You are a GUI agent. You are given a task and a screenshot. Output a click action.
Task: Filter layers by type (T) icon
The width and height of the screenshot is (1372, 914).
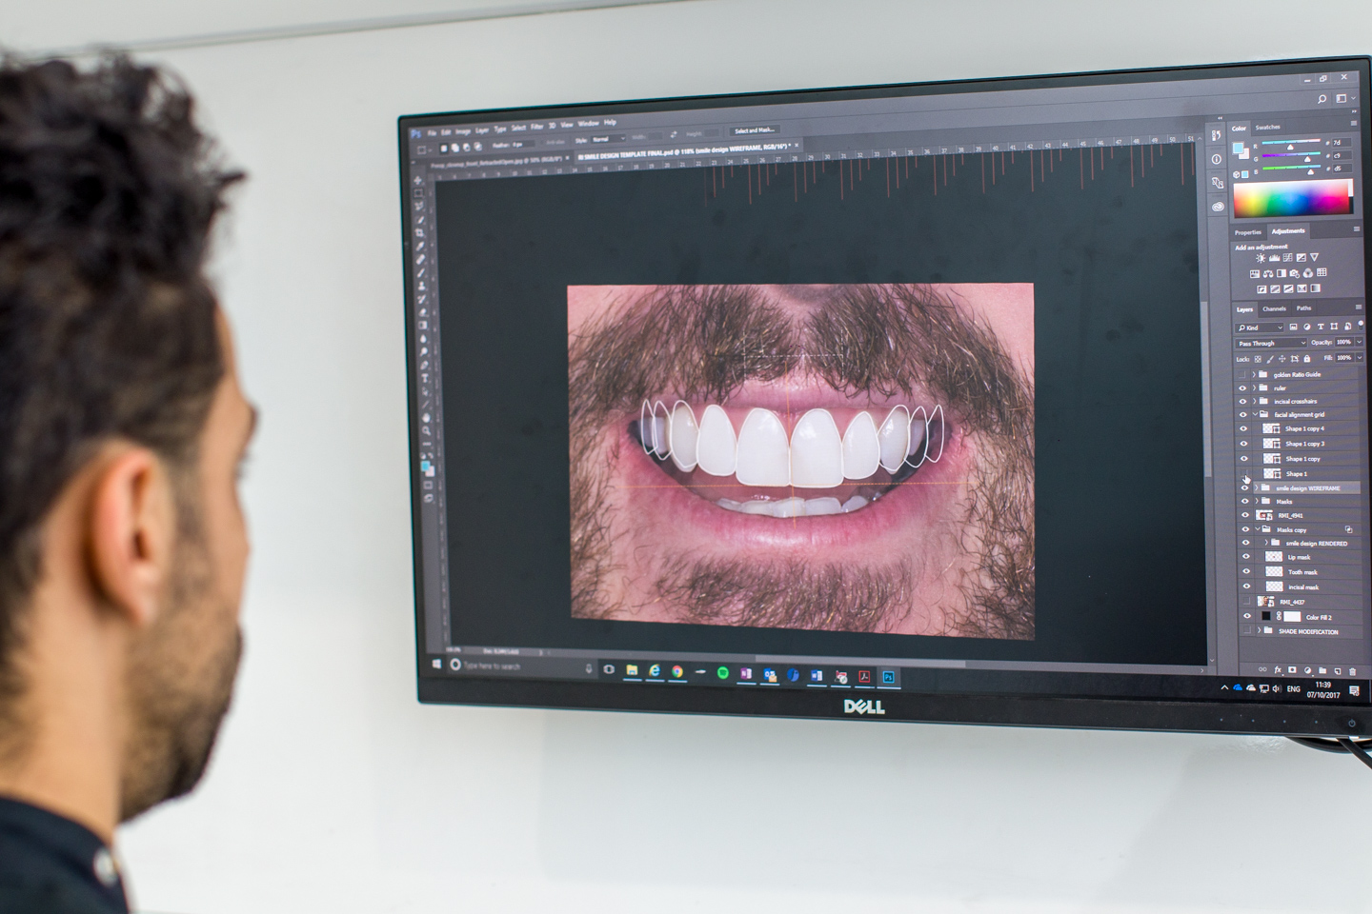pos(1321,328)
